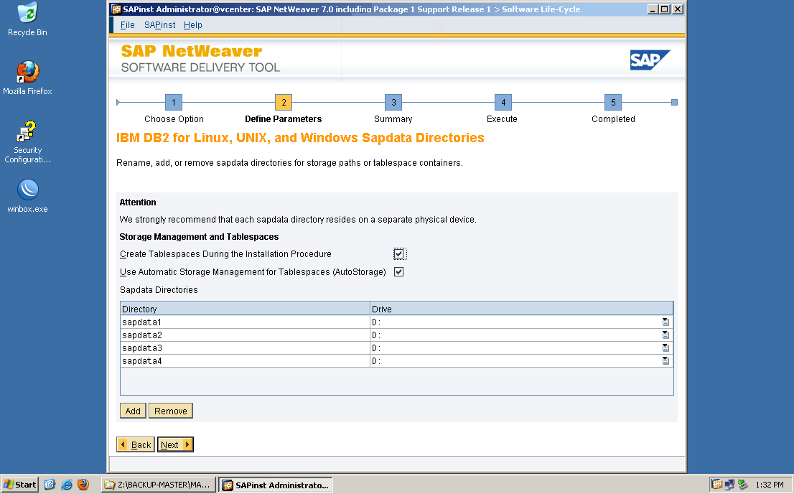Switch to Z:\BACKUP-MASTER taskbar window
The width and height of the screenshot is (794, 494).
pyautogui.click(x=159, y=485)
